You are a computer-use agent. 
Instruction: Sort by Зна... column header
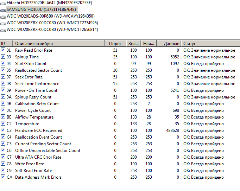pos(133,44)
